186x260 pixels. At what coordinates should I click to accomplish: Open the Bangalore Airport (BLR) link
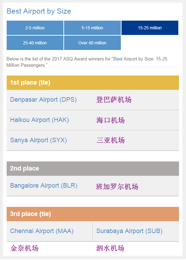pyautogui.click(x=44, y=186)
